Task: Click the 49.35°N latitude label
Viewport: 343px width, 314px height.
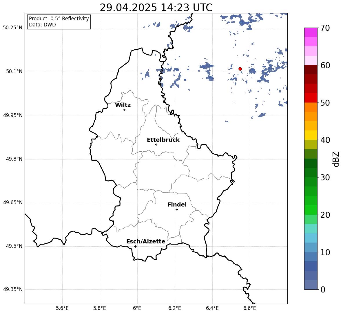Action: tap(13, 289)
